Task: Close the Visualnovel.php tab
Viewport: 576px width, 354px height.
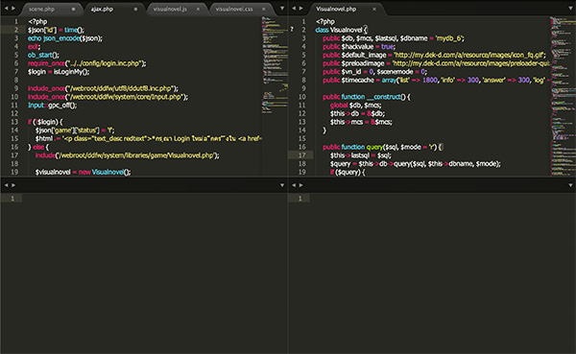Action: [x=374, y=9]
